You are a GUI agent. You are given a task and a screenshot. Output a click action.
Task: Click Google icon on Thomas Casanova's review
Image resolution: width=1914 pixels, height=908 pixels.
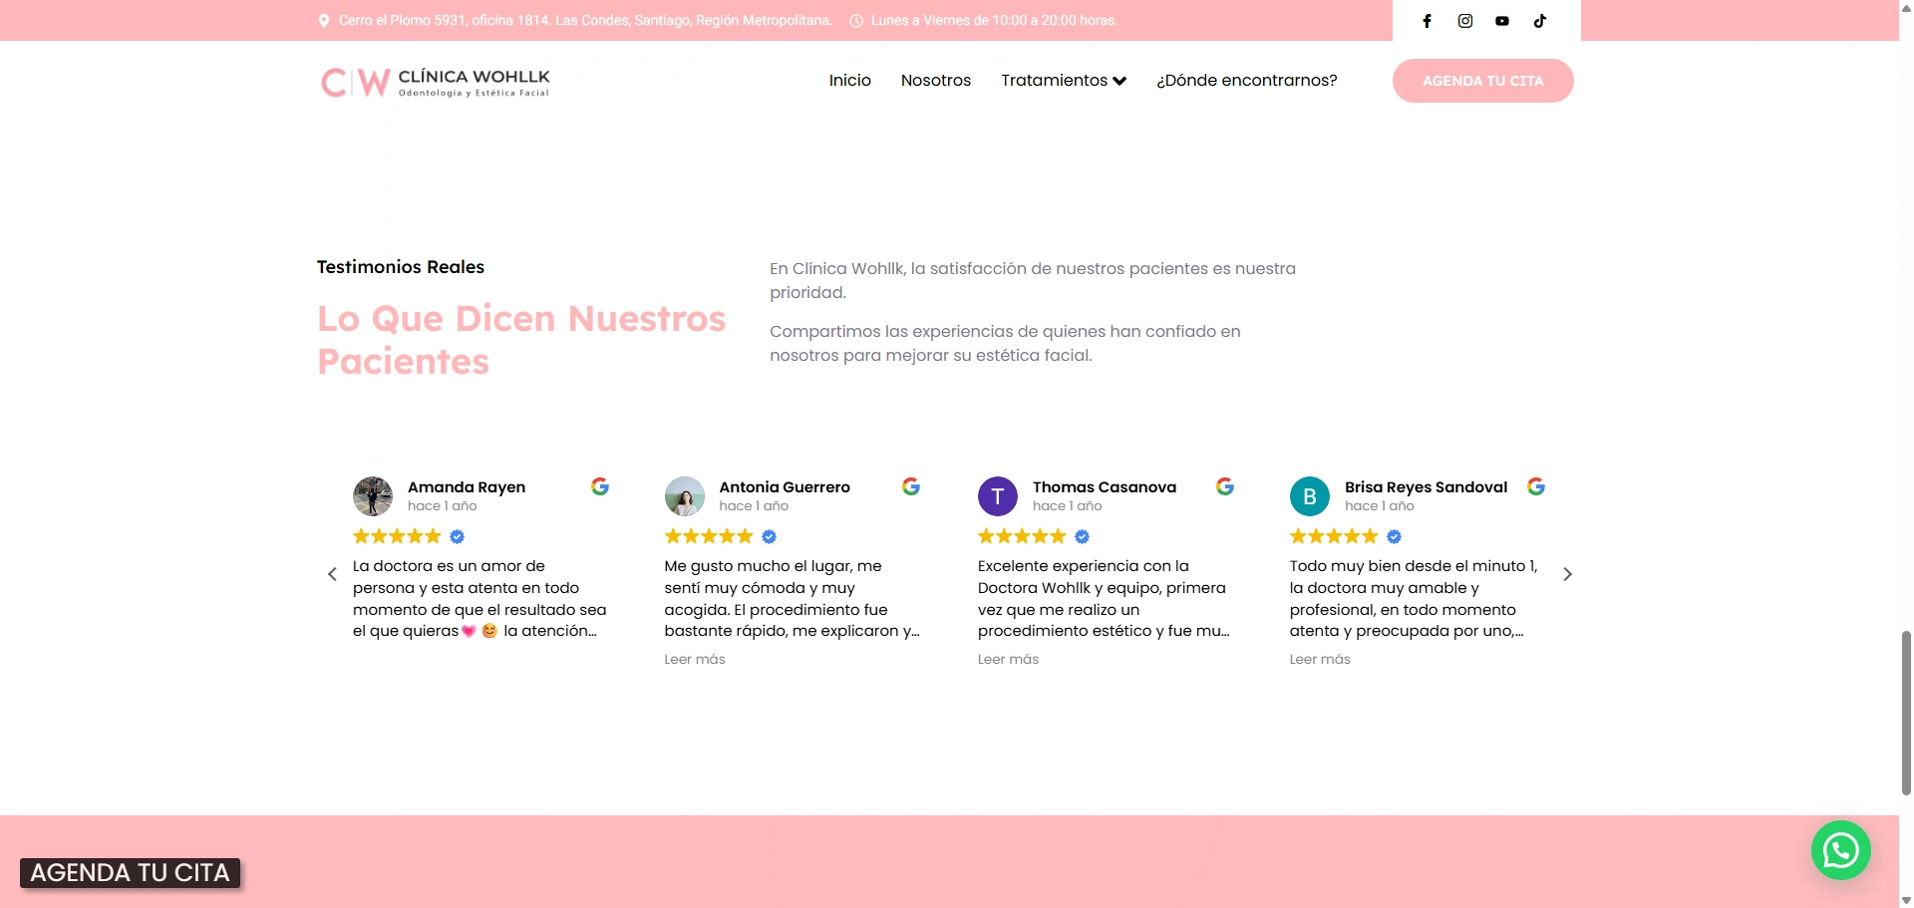[x=1225, y=486]
